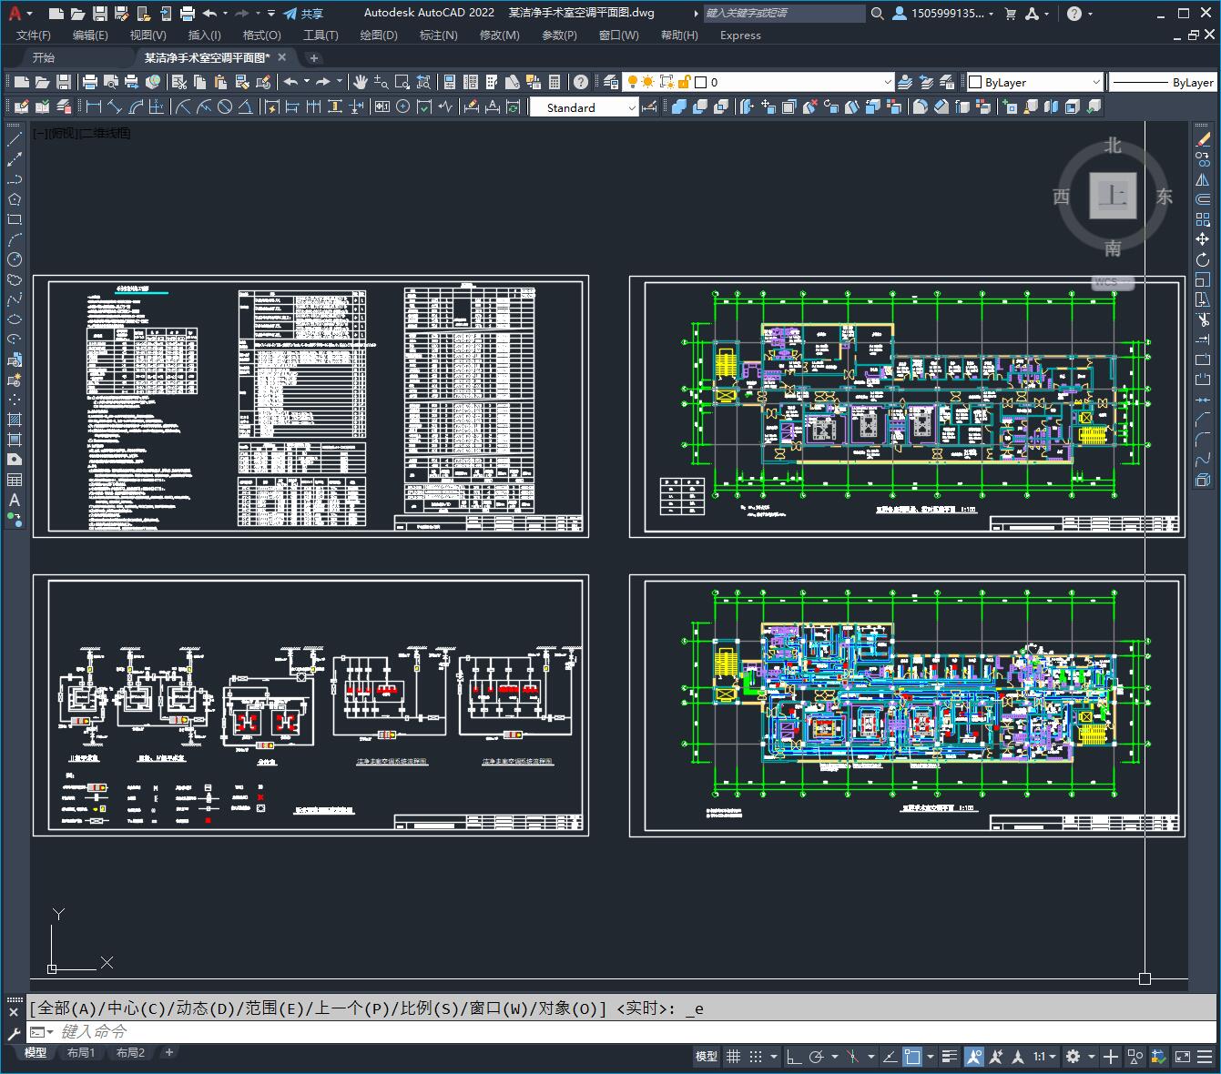1221x1074 pixels.
Task: Open the 绘图(D) menu
Action: (x=378, y=35)
